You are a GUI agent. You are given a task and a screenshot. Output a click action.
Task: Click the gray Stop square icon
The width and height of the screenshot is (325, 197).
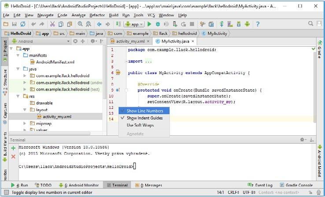click(192, 24)
